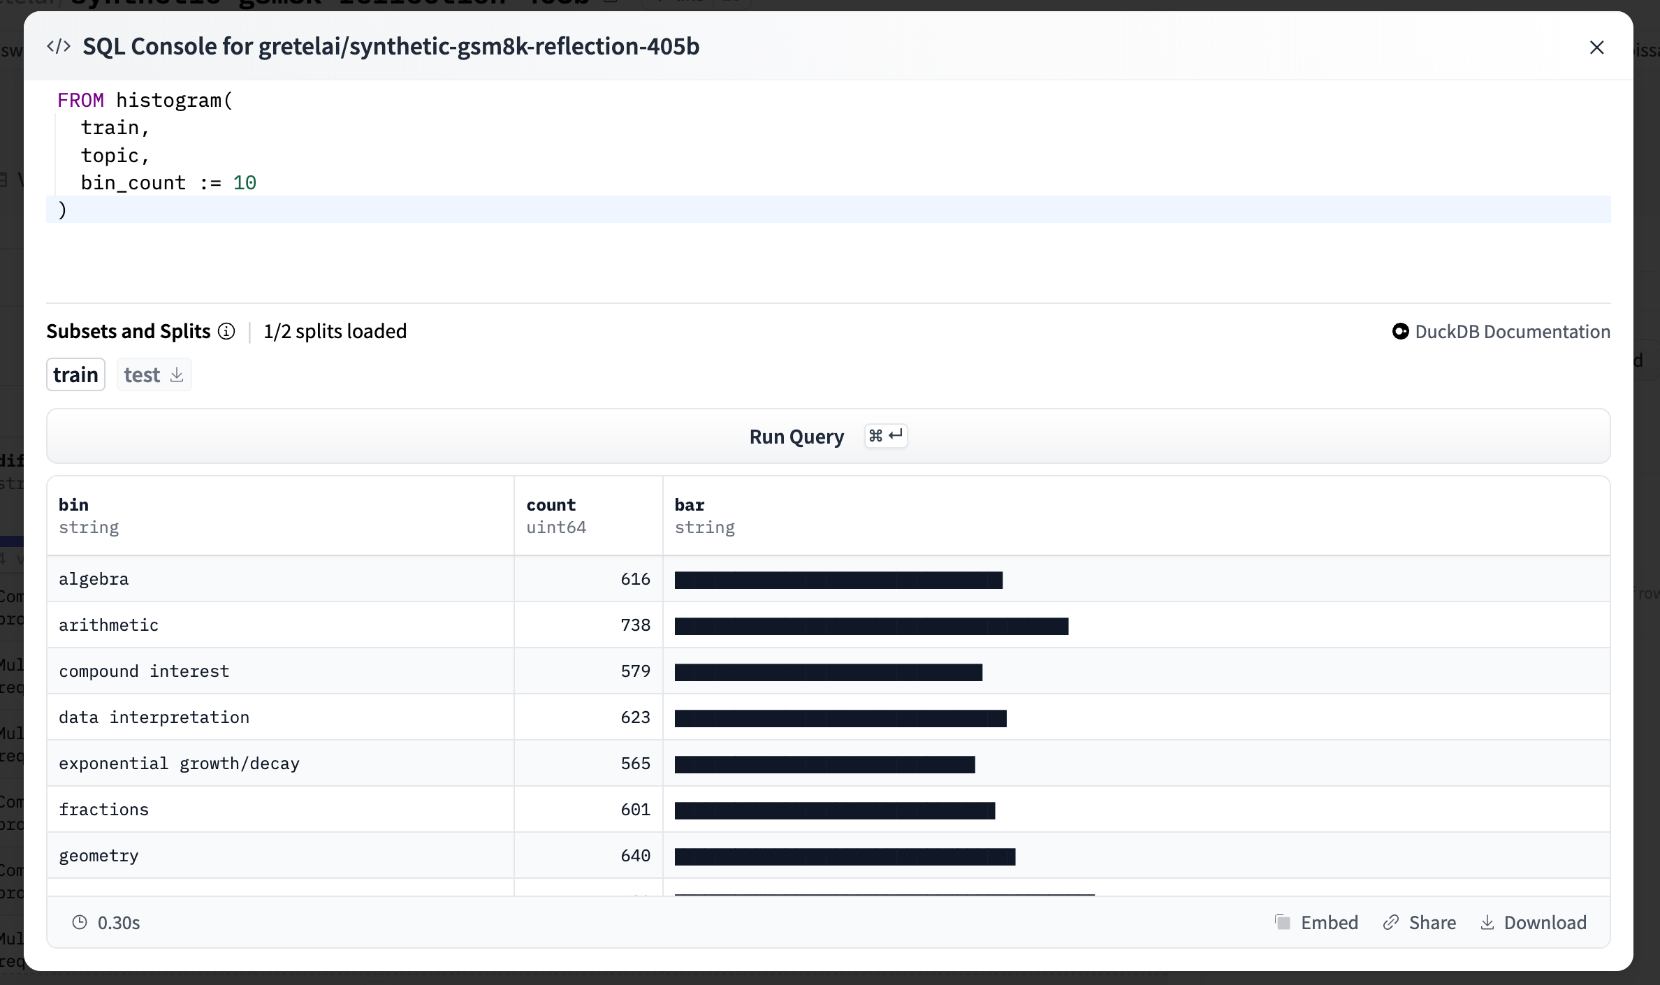The image size is (1660, 985).
Task: Click the Download results icon
Action: pyautogui.click(x=1487, y=922)
